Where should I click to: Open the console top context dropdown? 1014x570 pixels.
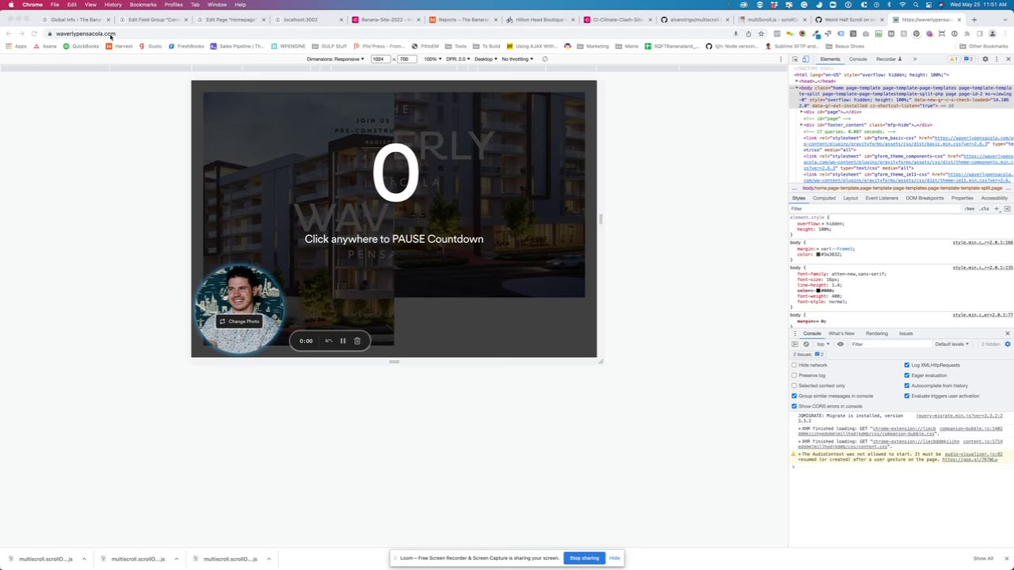coord(823,344)
